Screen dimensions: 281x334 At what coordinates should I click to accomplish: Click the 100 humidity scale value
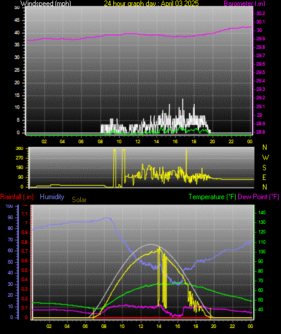click(x=10, y=206)
